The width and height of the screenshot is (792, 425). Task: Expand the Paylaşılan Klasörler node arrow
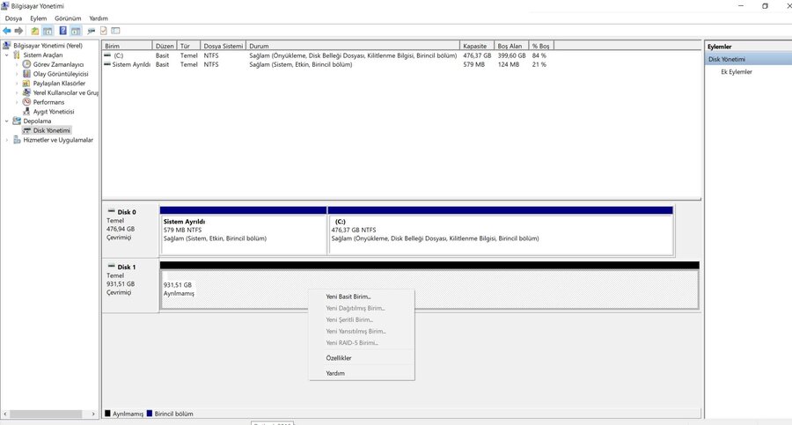point(17,84)
